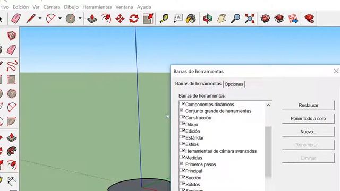The height and width of the screenshot is (191, 340).
Task: Select the Polygon tool in the left toolbar
Action: (x=12, y=93)
